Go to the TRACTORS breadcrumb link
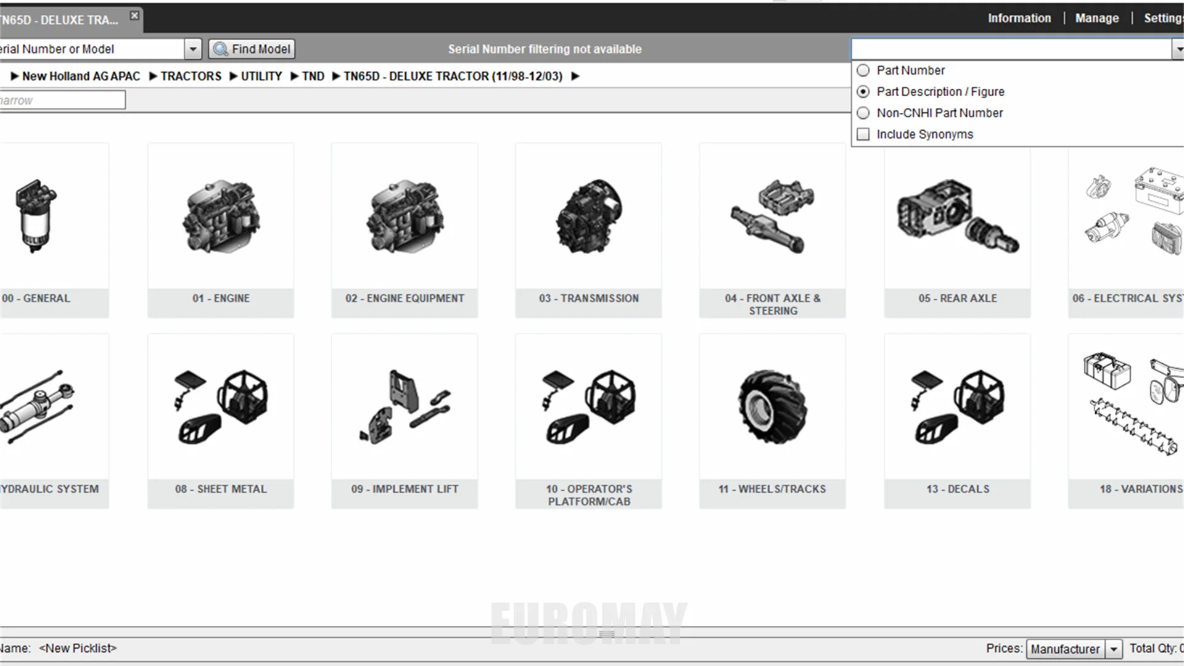The height and width of the screenshot is (666, 1184). click(191, 76)
